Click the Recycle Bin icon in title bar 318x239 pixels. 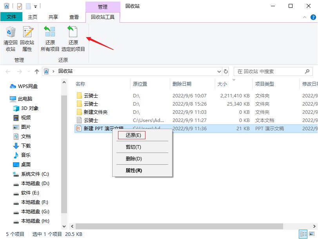pos(7,6)
